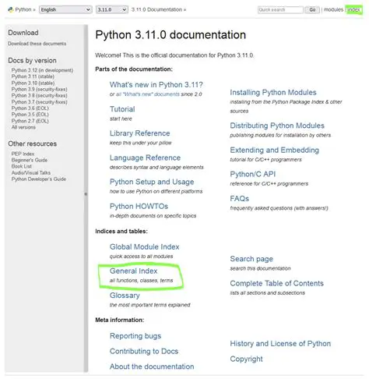
Task: Open the FAQs link
Action: coord(240,199)
